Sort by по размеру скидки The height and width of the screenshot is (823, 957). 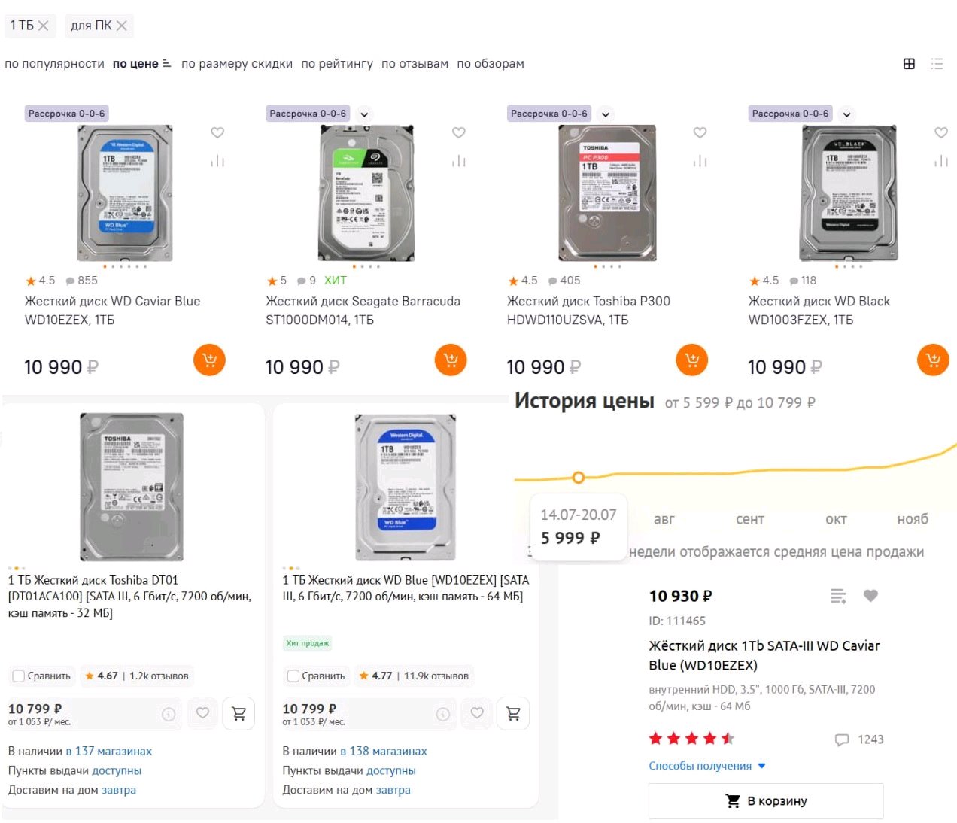pyautogui.click(x=237, y=64)
